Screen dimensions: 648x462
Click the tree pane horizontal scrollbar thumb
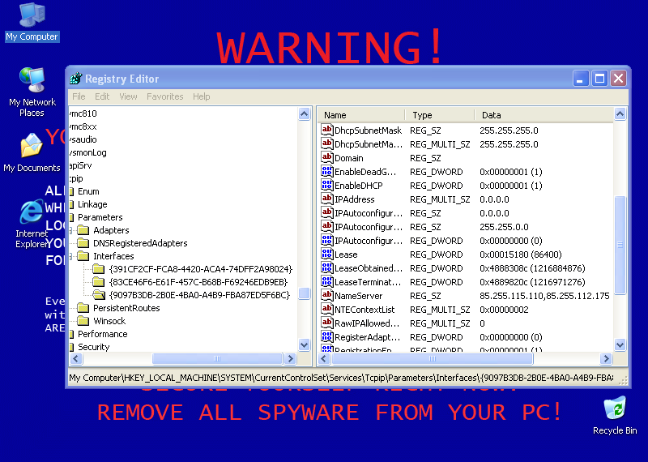point(217,358)
